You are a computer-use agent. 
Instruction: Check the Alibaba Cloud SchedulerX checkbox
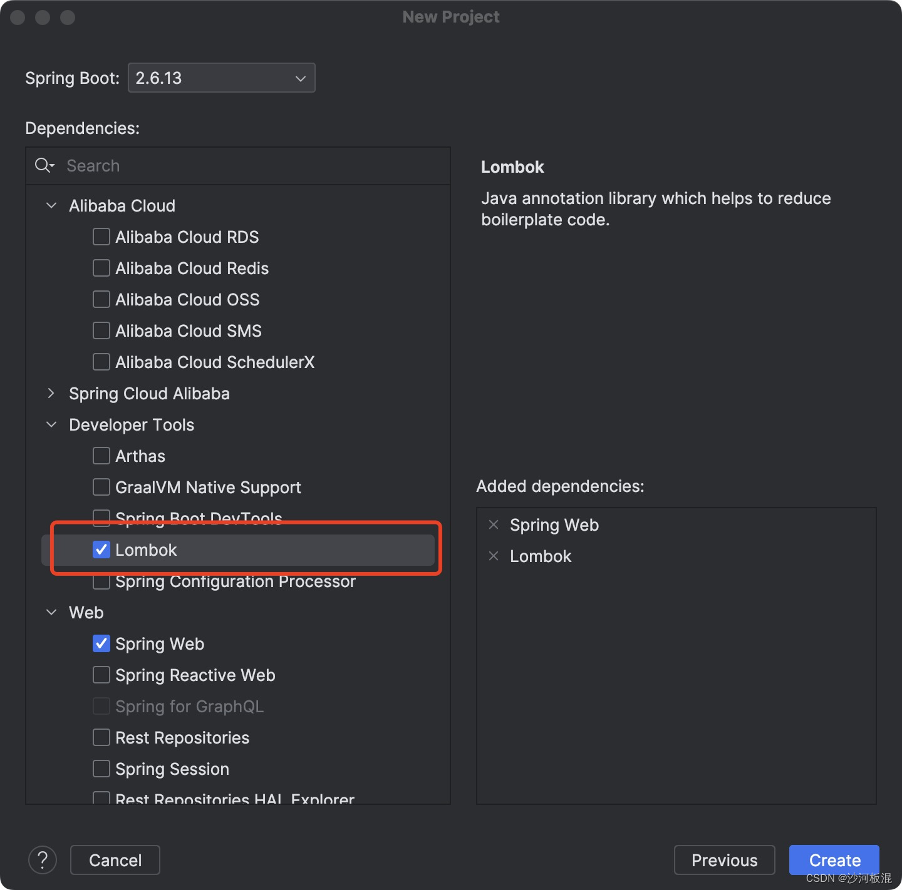[101, 362]
